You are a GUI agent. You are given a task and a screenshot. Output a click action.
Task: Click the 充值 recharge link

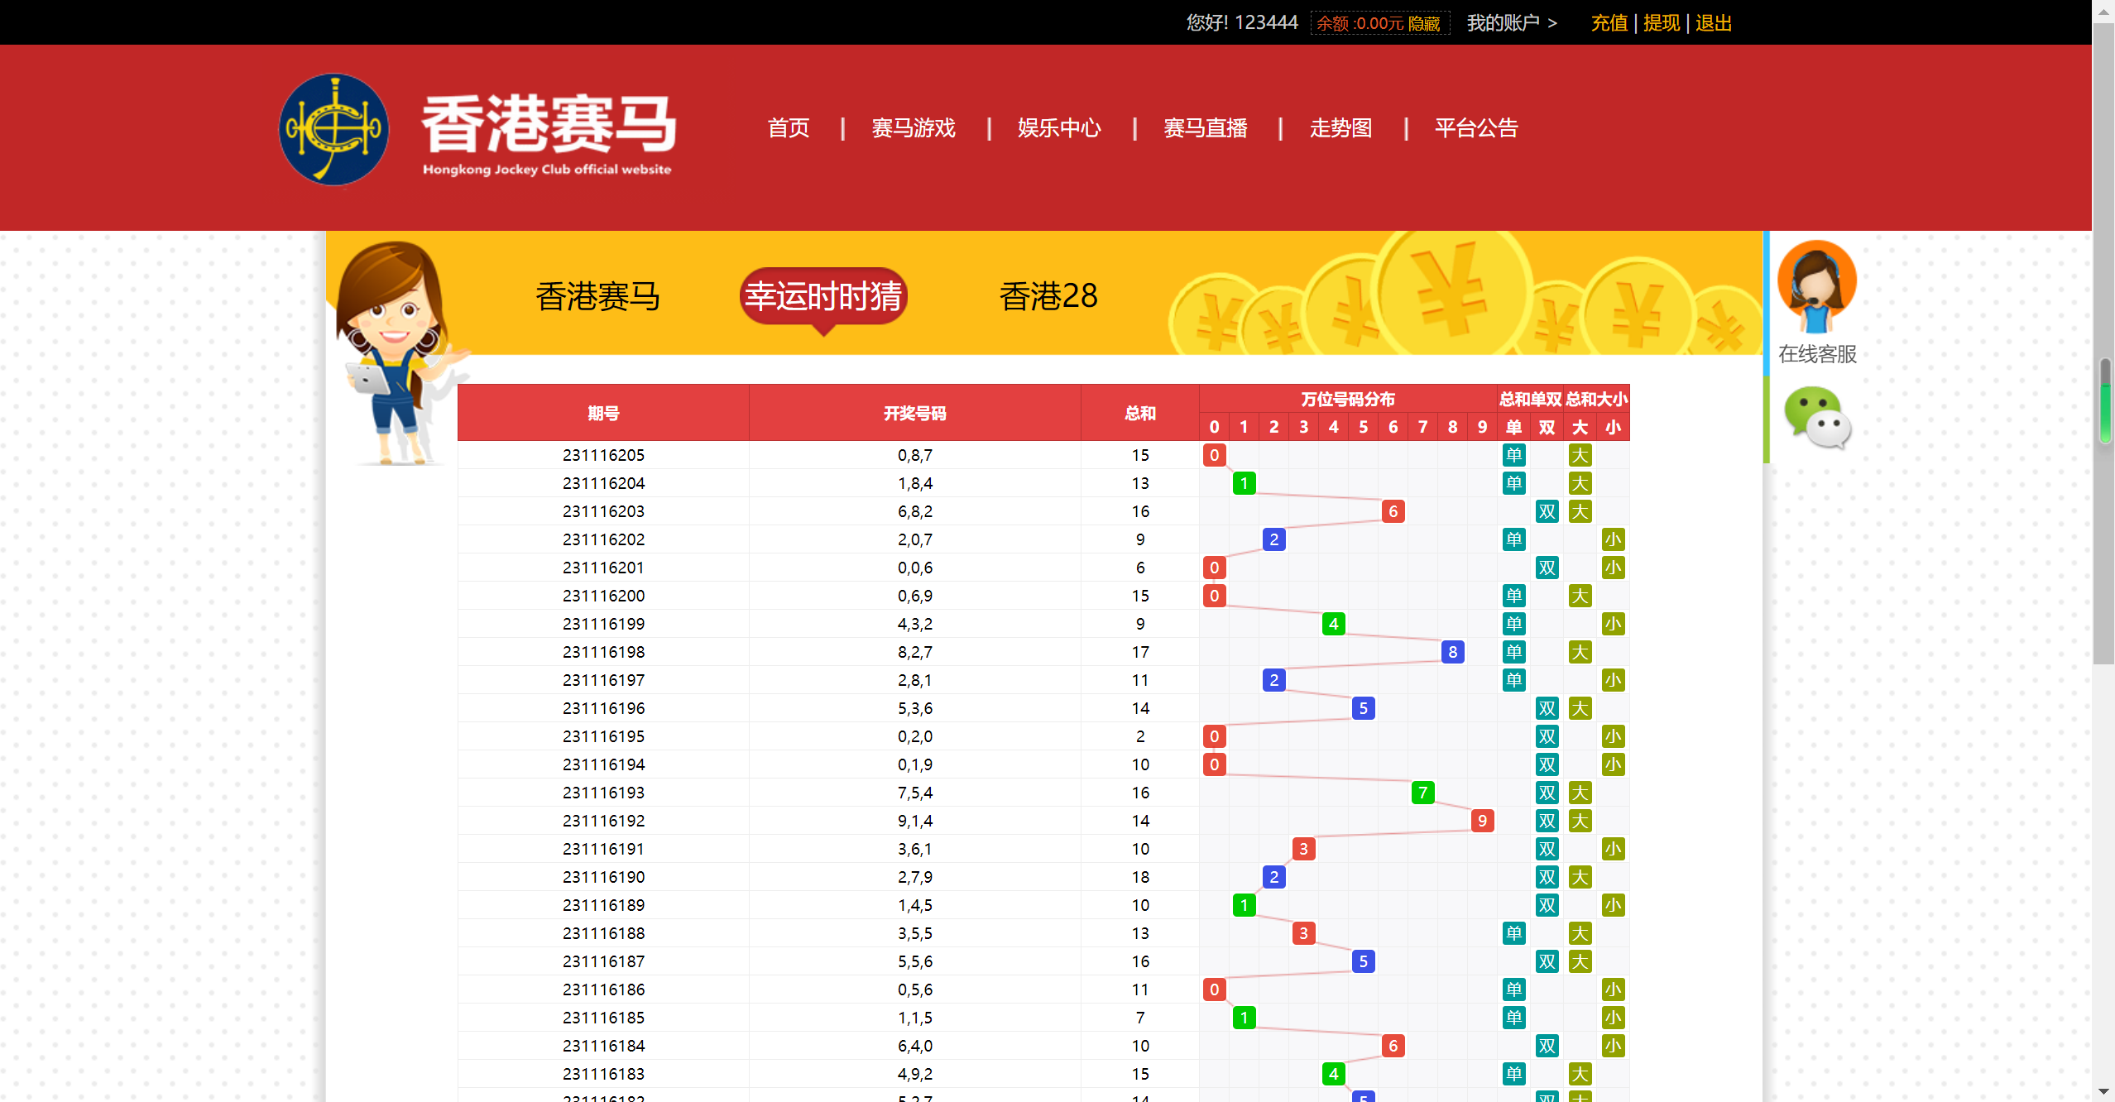[1609, 23]
